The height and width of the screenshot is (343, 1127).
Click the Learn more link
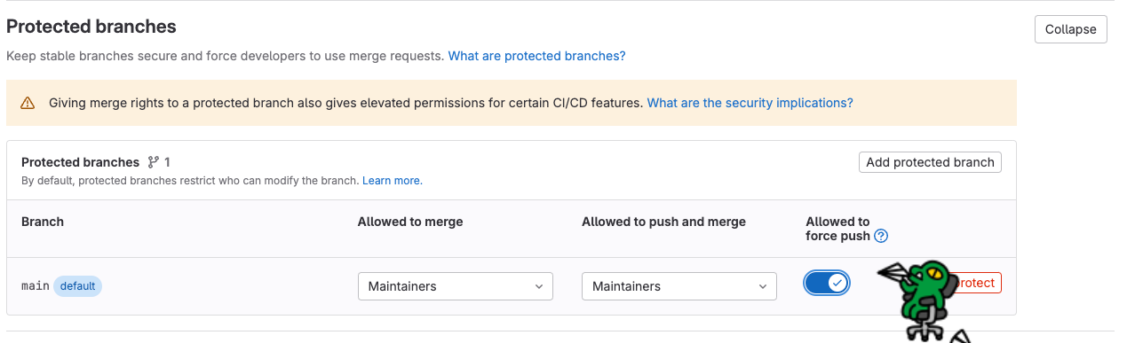pyautogui.click(x=392, y=181)
